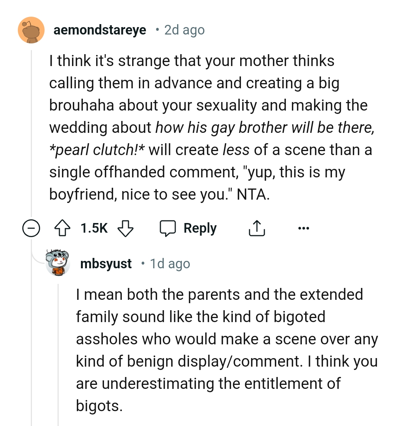401x426 pixels.
Task: Click the '1d ago' timestamp
Action: (x=170, y=264)
